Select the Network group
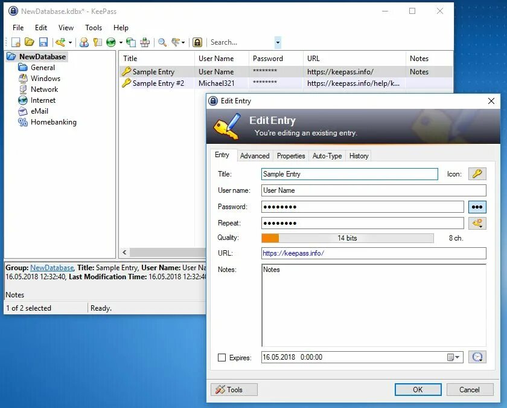This screenshot has width=507, height=408. (x=44, y=89)
